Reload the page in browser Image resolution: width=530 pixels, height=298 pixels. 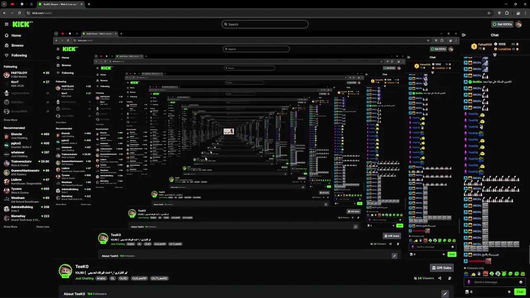[19, 13]
